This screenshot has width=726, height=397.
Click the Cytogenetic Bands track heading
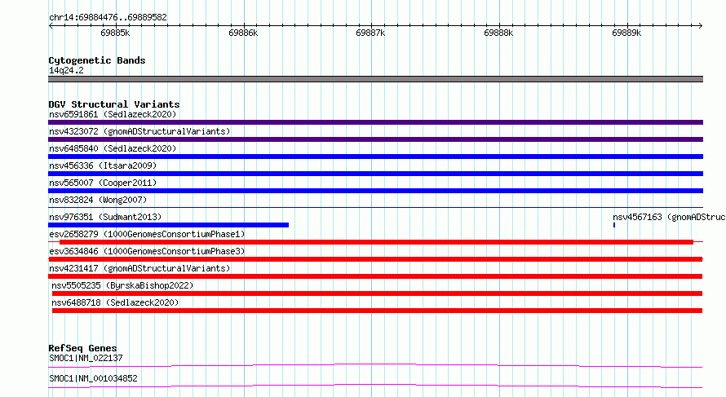(x=97, y=60)
